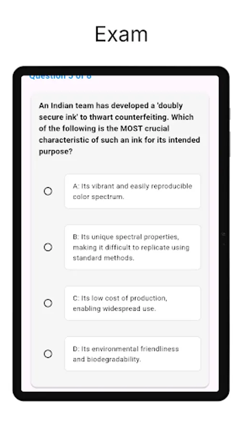Click the tablet's front camera lens on bezel
The width and height of the screenshot is (242, 431).
click(224, 234)
